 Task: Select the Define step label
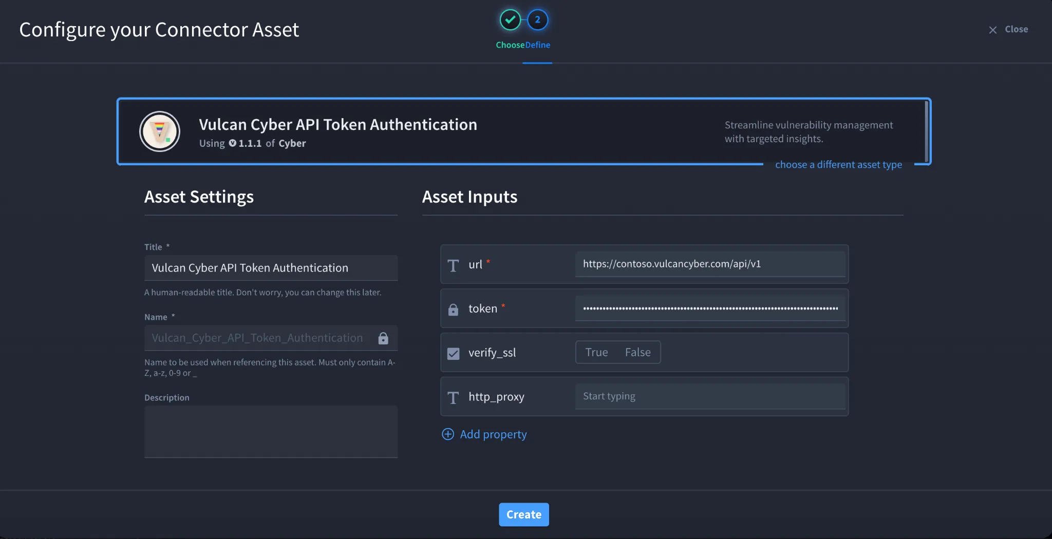(x=538, y=45)
